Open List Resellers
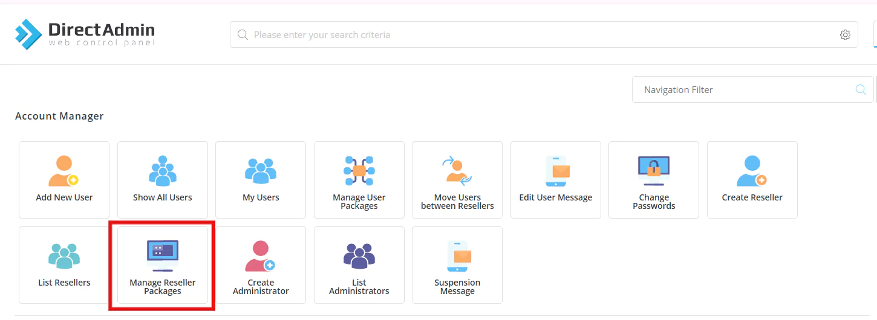 point(64,265)
